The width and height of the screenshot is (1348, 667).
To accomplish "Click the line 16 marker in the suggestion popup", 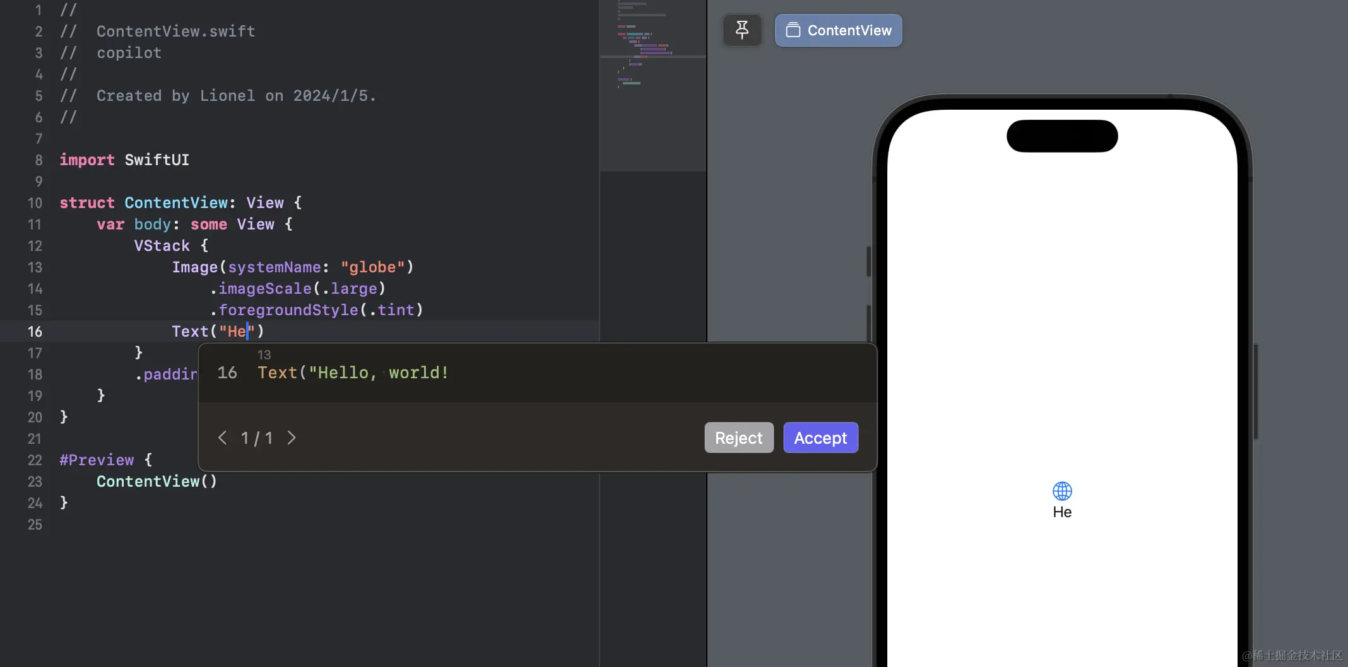I will 227,373.
